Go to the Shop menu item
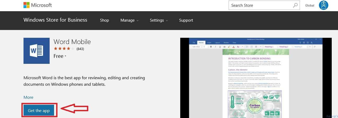The width and height of the screenshot is (338, 118). tap(104, 20)
